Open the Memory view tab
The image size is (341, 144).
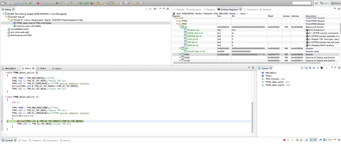66,141
